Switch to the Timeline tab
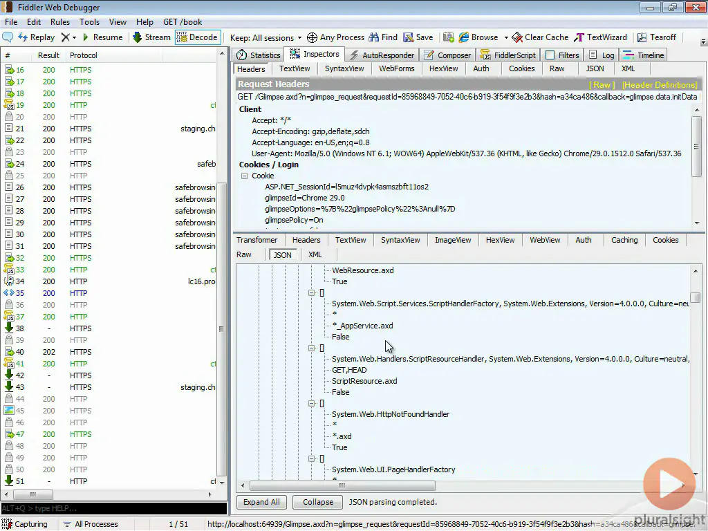 644,55
